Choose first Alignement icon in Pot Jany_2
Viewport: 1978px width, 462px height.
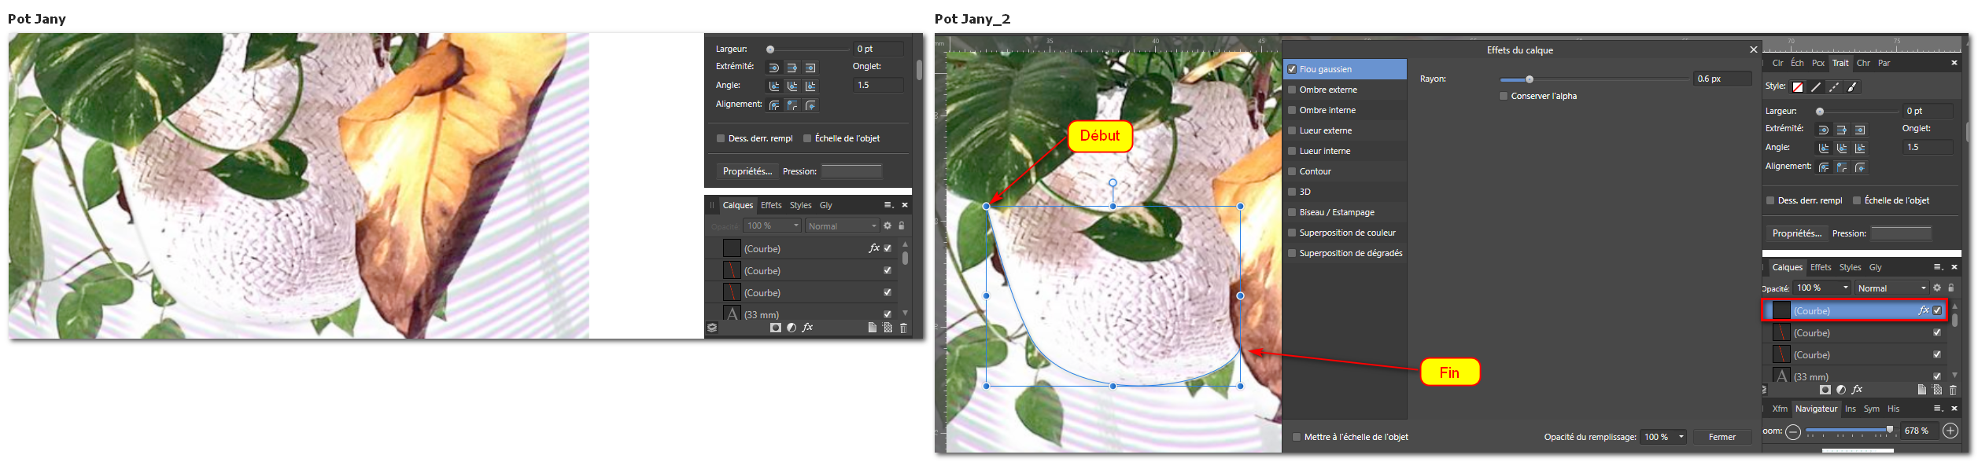pos(1823,167)
